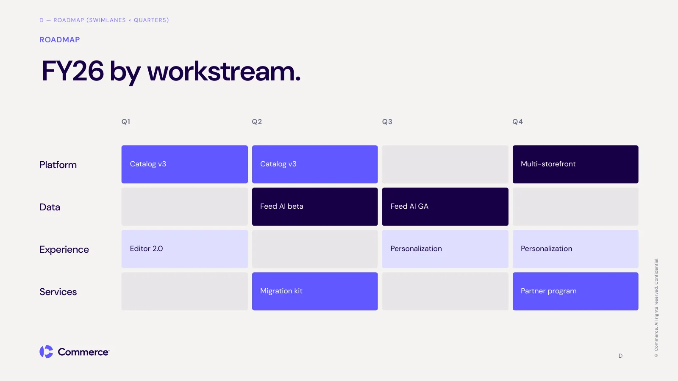Select the empty Experience Q2 cell

(315, 249)
